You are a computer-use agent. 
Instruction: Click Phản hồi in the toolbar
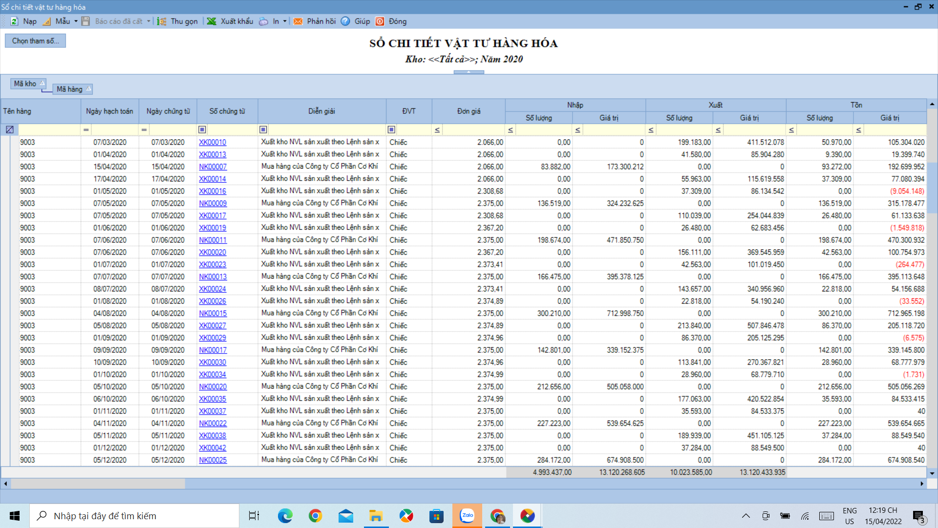click(321, 22)
